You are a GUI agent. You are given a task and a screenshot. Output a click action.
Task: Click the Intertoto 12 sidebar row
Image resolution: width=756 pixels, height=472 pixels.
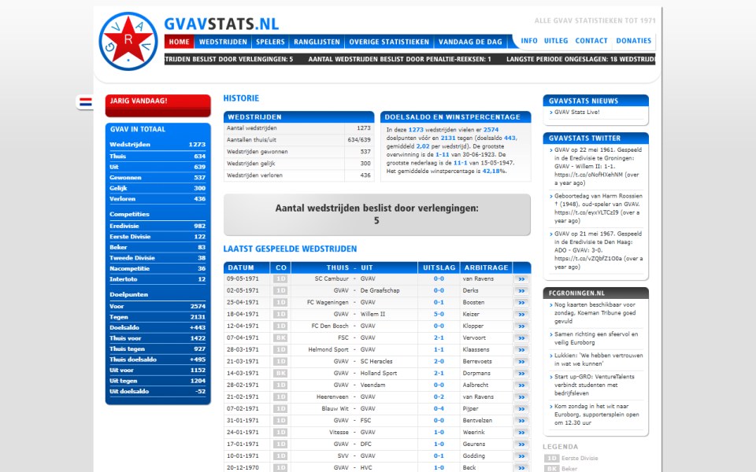pos(157,278)
